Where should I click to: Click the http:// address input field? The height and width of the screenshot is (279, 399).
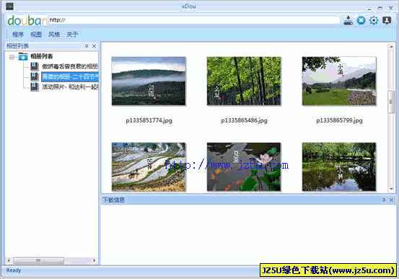click(x=194, y=20)
